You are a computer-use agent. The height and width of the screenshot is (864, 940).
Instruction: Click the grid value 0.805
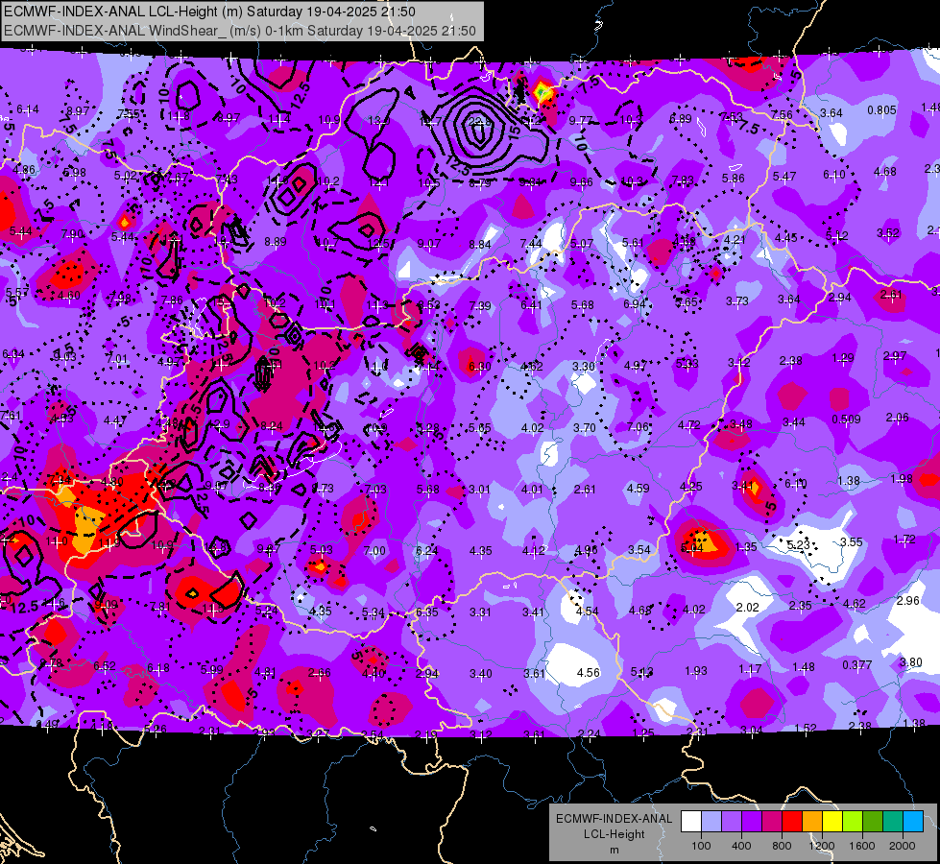pyautogui.click(x=881, y=109)
